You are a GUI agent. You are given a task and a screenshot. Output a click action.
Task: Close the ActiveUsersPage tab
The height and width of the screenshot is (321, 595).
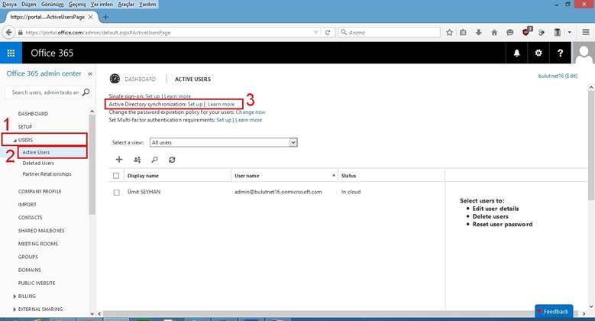tap(91, 17)
